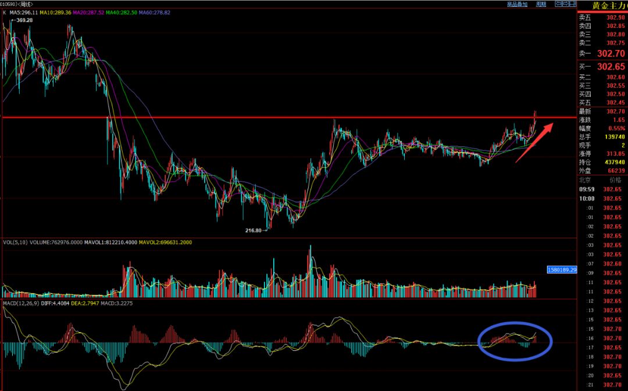Click the split-panel layout icon

[573, 4]
